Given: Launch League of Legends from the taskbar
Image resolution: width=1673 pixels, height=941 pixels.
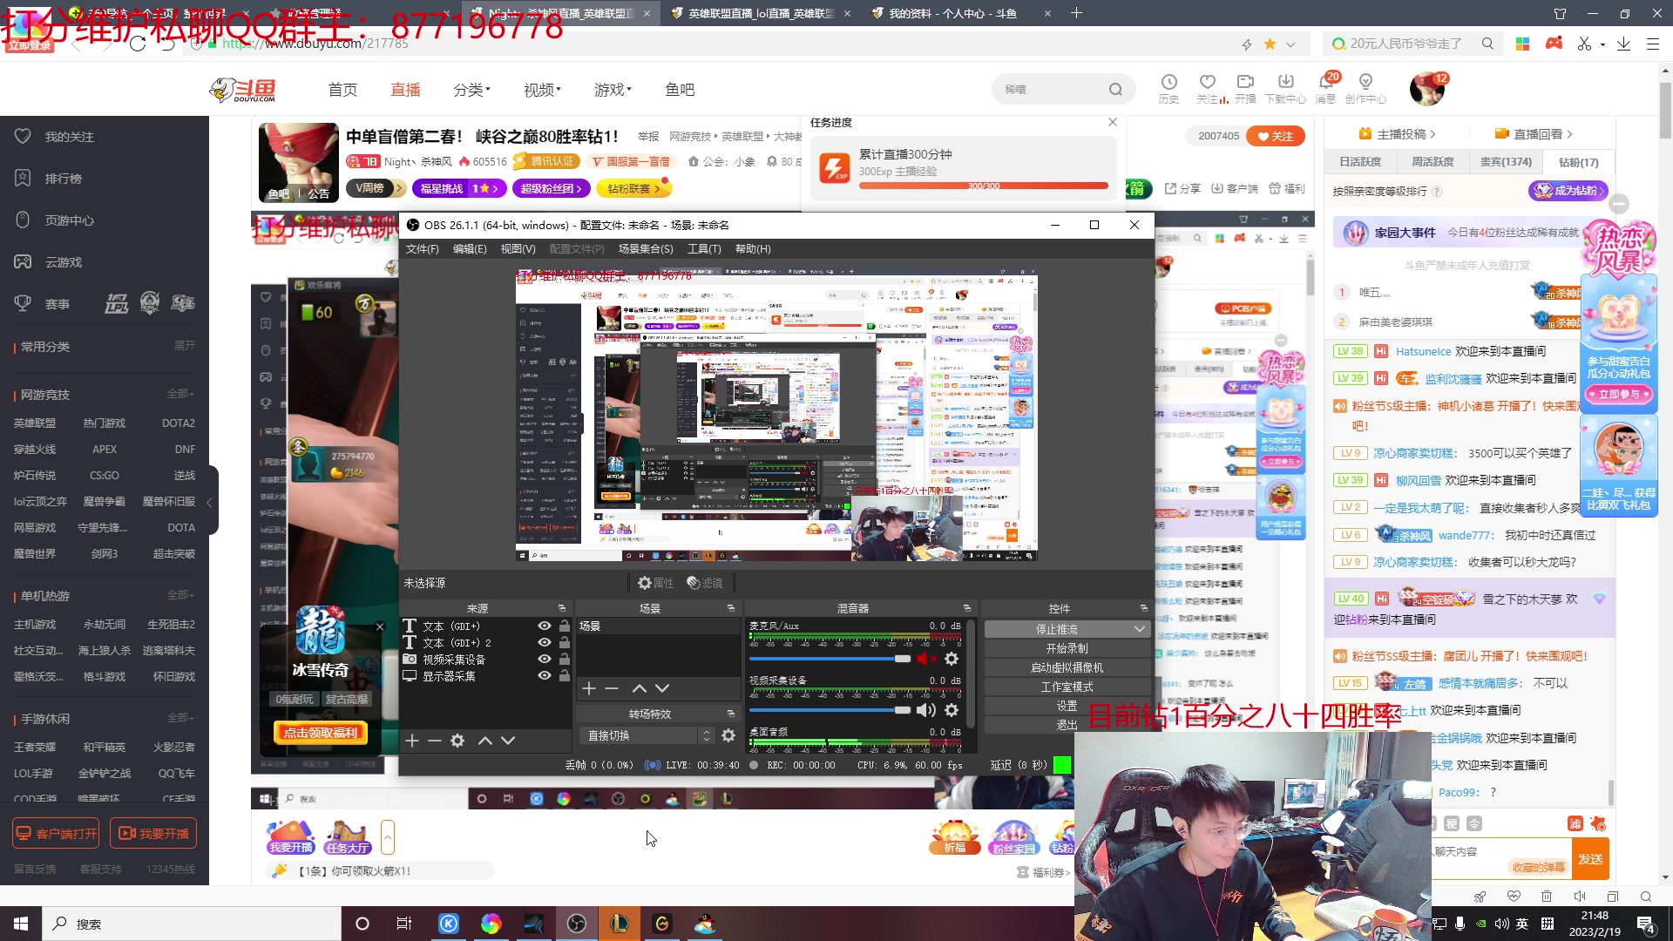Looking at the screenshot, I should (620, 923).
